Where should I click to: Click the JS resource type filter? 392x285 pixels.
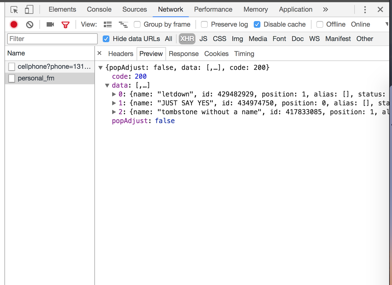[203, 39]
